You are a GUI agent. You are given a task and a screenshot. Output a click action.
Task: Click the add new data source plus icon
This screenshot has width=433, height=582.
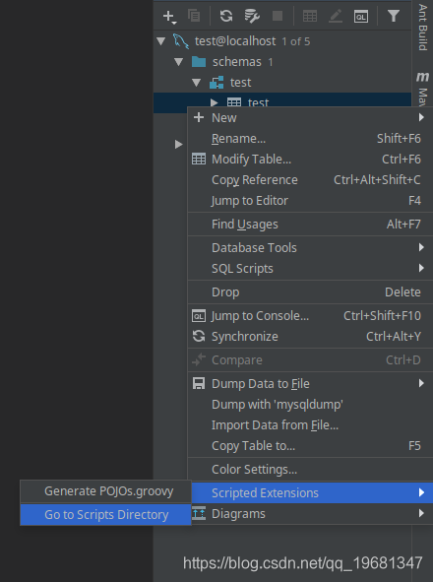(169, 17)
